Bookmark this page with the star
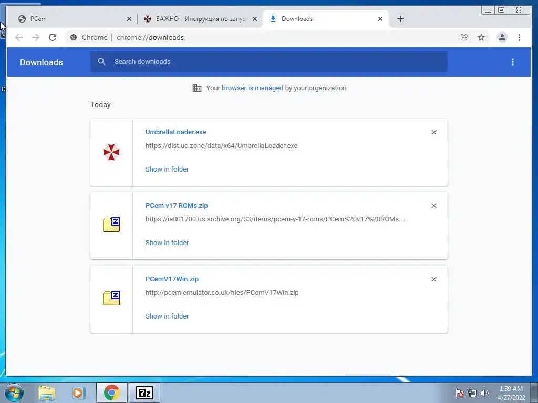The height and width of the screenshot is (403, 538). (x=481, y=37)
